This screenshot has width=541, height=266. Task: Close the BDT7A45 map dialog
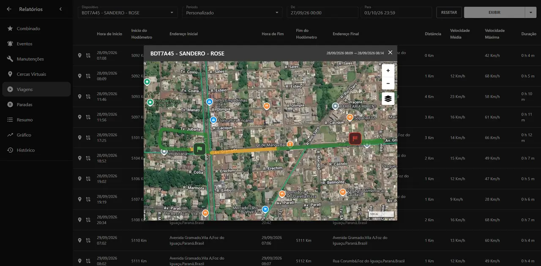coord(390,52)
